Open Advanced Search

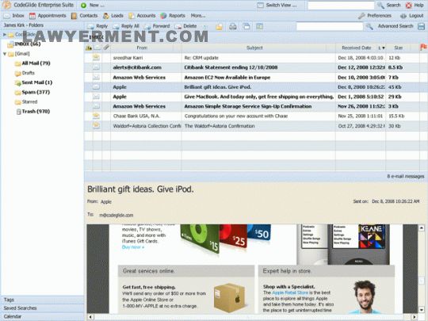(396, 26)
